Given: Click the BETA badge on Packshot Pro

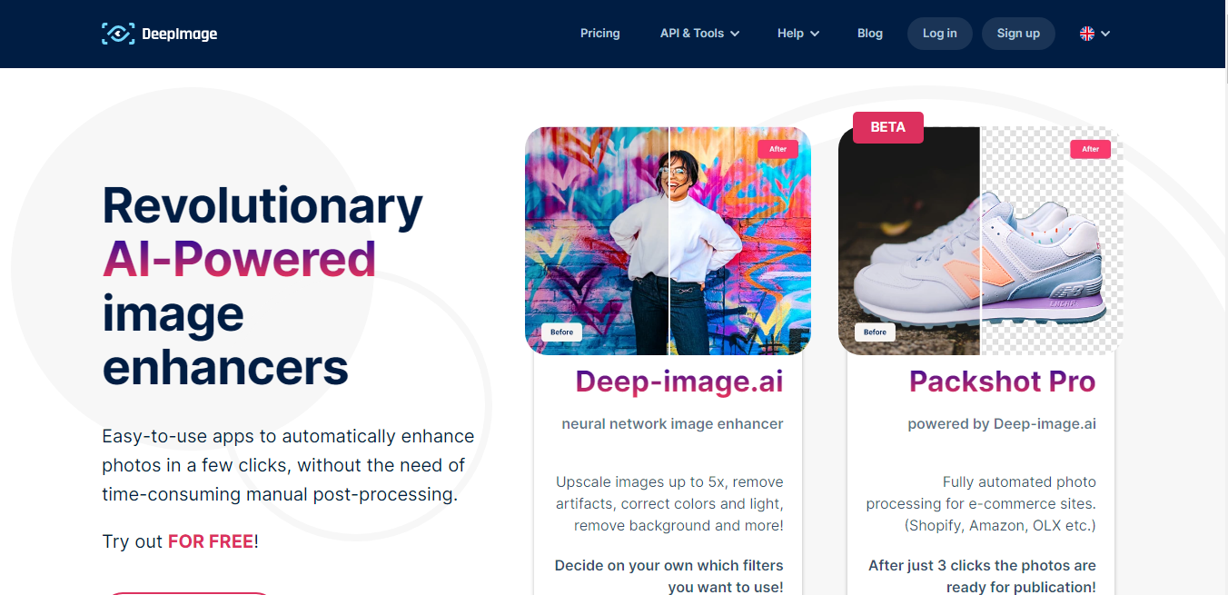Looking at the screenshot, I should point(888,127).
